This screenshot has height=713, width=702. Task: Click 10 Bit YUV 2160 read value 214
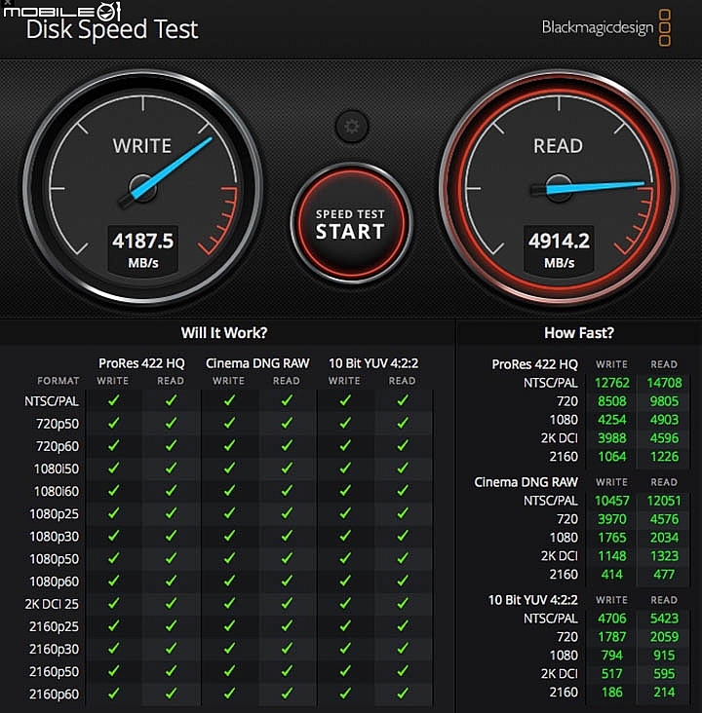[x=664, y=693]
